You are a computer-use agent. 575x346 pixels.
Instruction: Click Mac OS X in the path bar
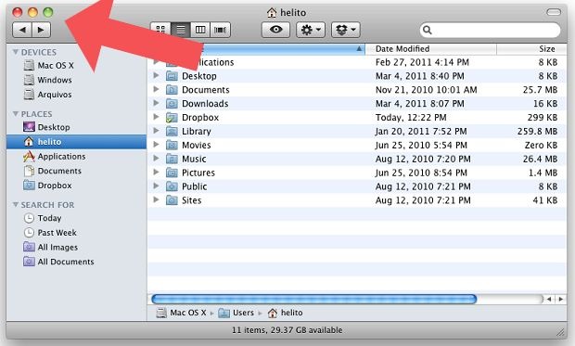(181, 313)
